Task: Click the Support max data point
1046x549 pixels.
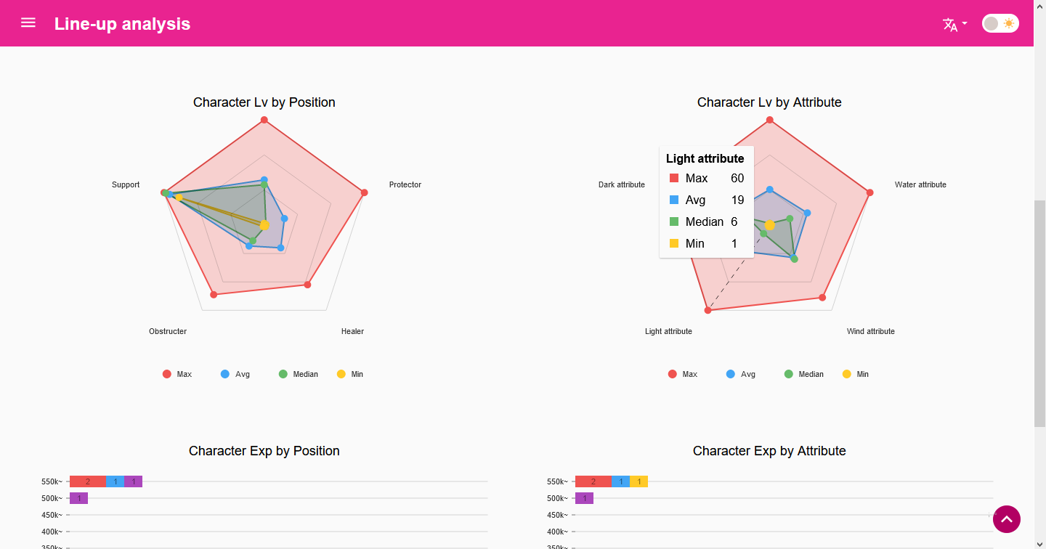Action: (x=164, y=192)
